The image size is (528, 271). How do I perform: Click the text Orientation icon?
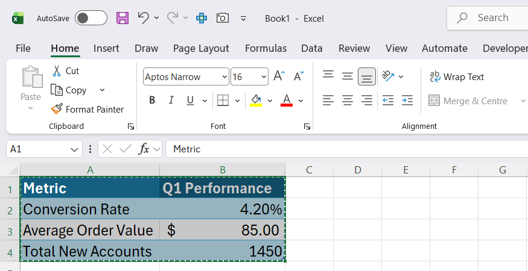tap(388, 76)
